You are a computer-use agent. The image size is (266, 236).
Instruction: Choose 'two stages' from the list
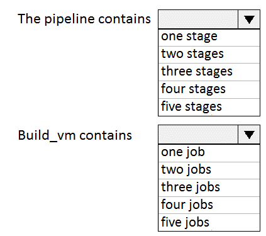pos(209,55)
